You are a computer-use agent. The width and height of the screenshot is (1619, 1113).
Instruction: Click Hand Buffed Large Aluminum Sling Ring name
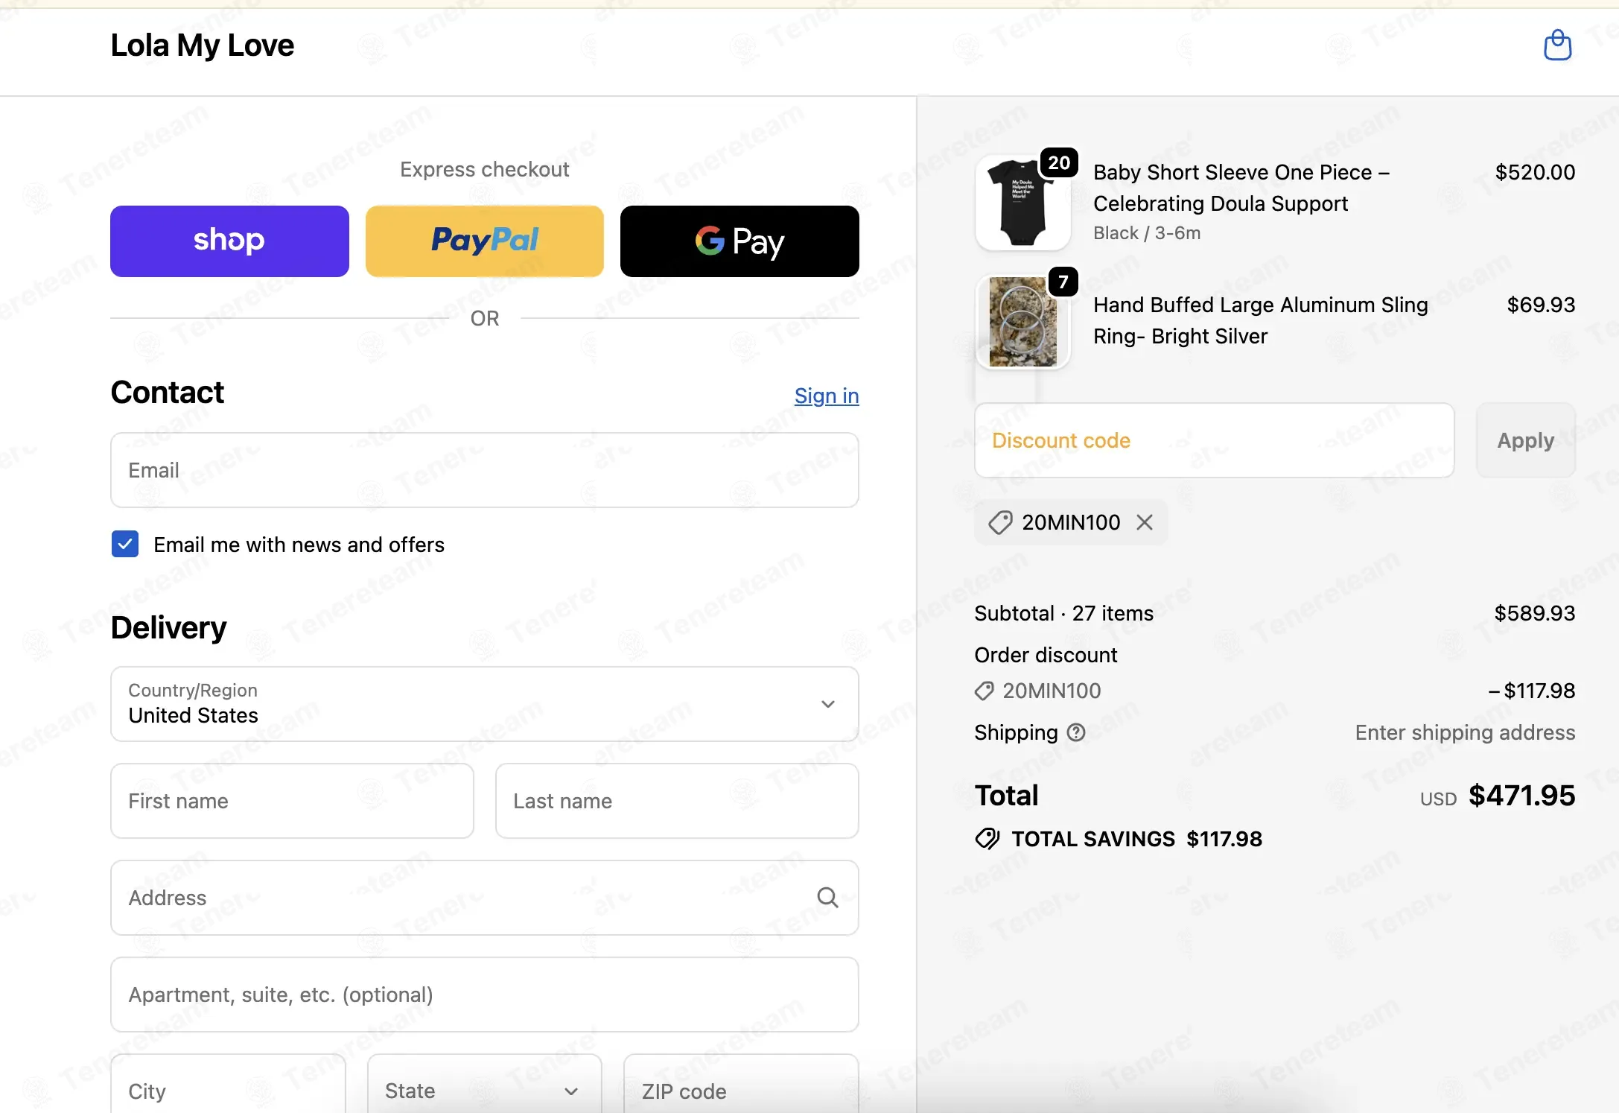[1260, 320]
